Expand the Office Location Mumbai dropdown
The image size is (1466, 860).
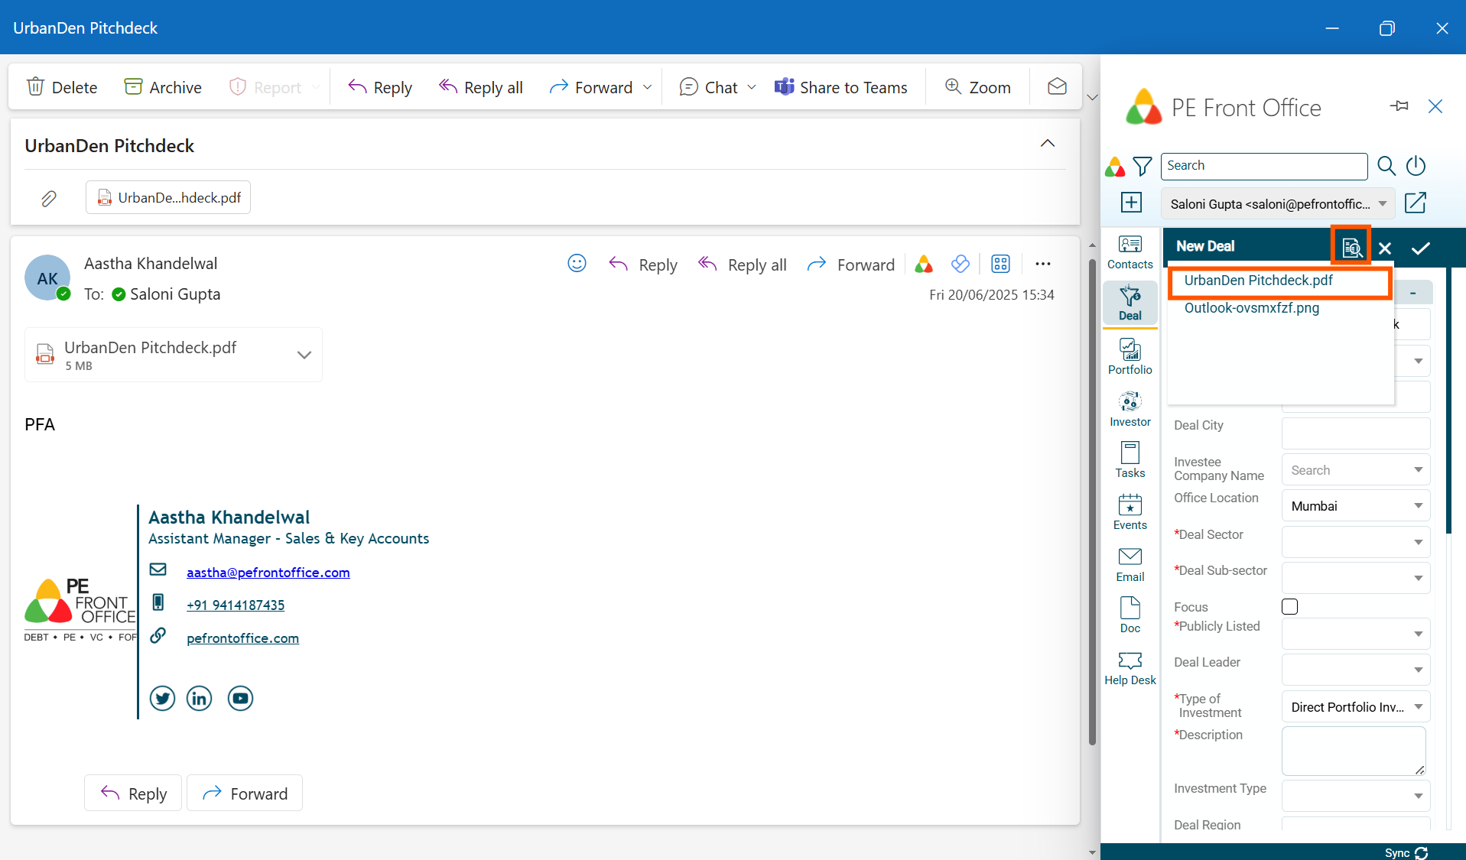pos(1418,506)
